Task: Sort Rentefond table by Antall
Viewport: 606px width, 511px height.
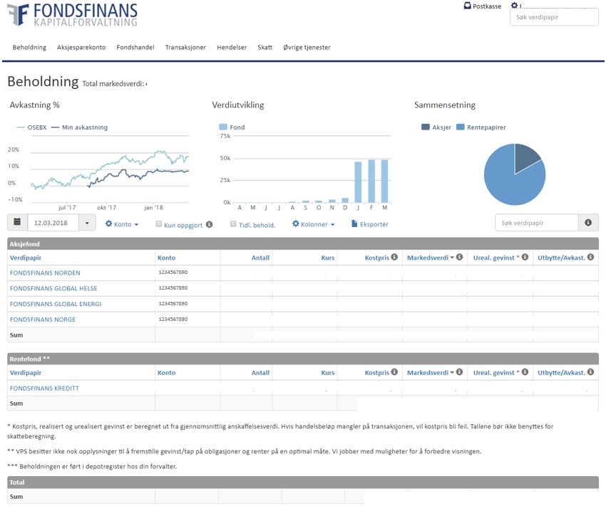Action: pyautogui.click(x=260, y=372)
